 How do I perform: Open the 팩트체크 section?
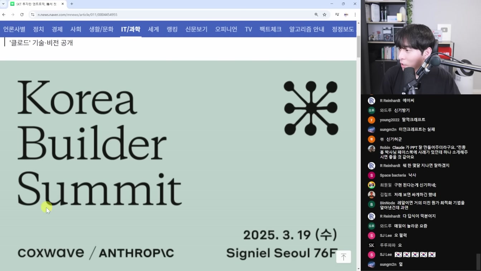click(271, 29)
